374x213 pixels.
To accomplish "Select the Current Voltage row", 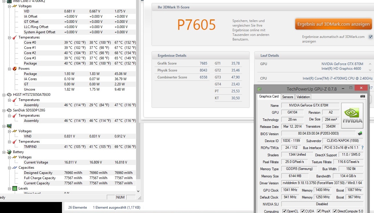I will coord(80,162).
